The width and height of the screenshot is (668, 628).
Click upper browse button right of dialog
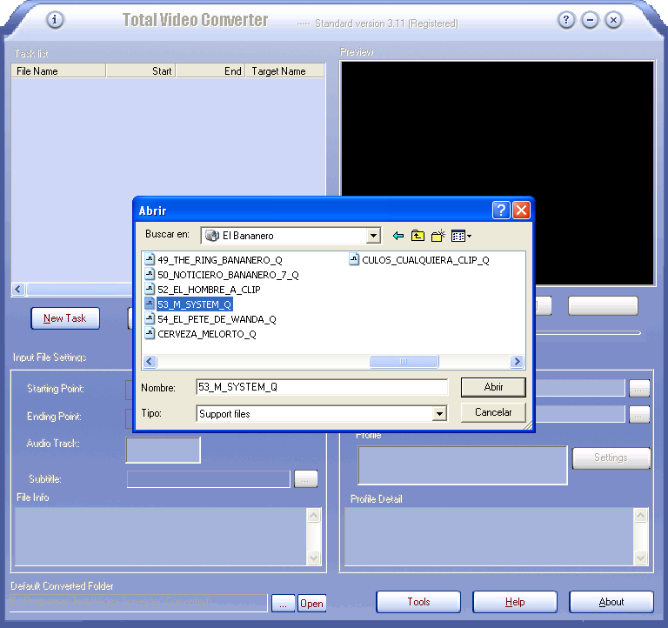[639, 388]
